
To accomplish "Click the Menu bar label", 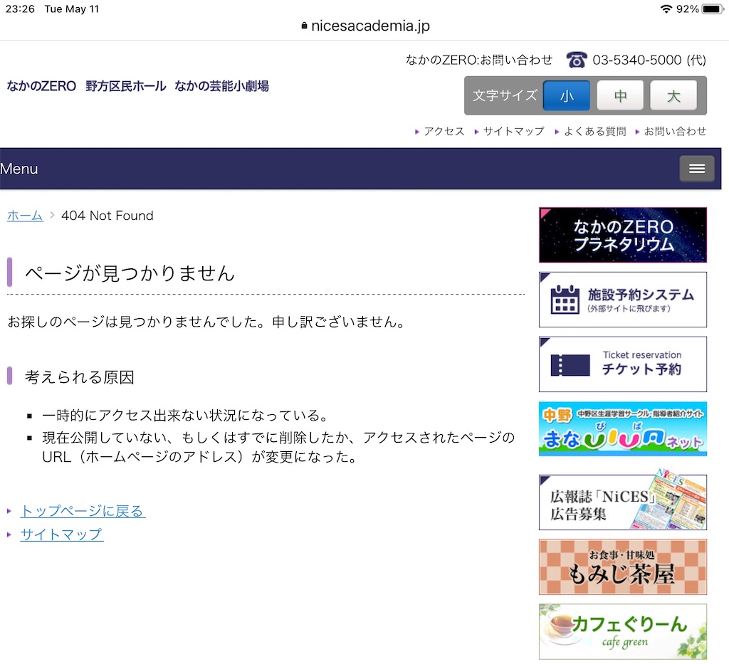I will coord(19,169).
